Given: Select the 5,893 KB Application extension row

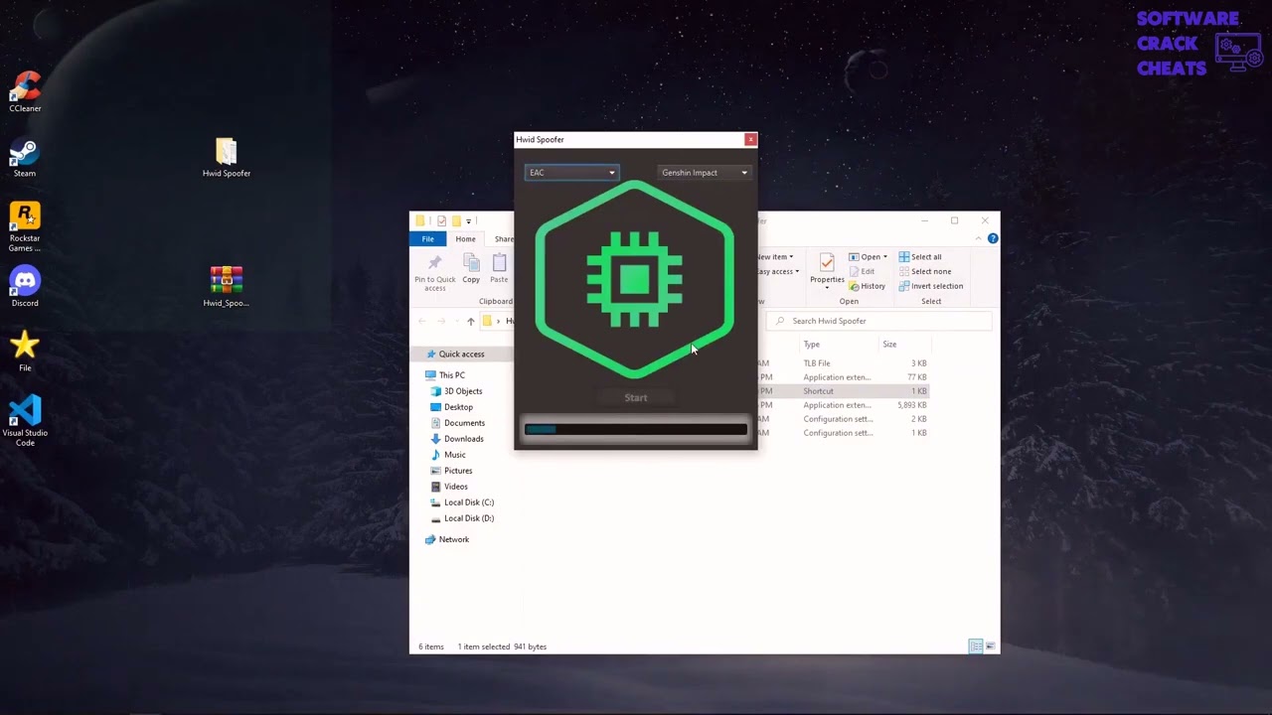Looking at the screenshot, I should coord(844,405).
